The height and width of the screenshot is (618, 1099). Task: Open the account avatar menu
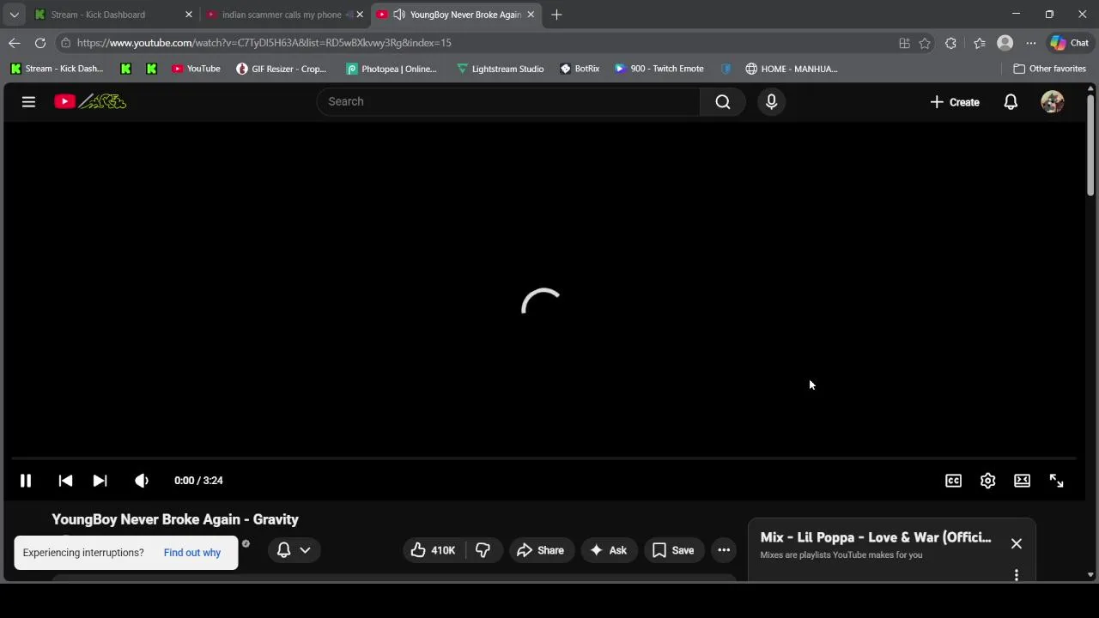pos(1053,102)
